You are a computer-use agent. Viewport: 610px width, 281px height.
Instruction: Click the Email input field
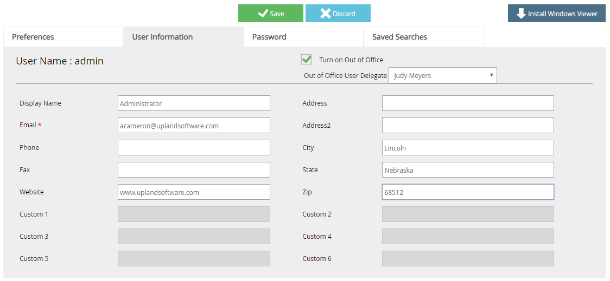point(194,126)
